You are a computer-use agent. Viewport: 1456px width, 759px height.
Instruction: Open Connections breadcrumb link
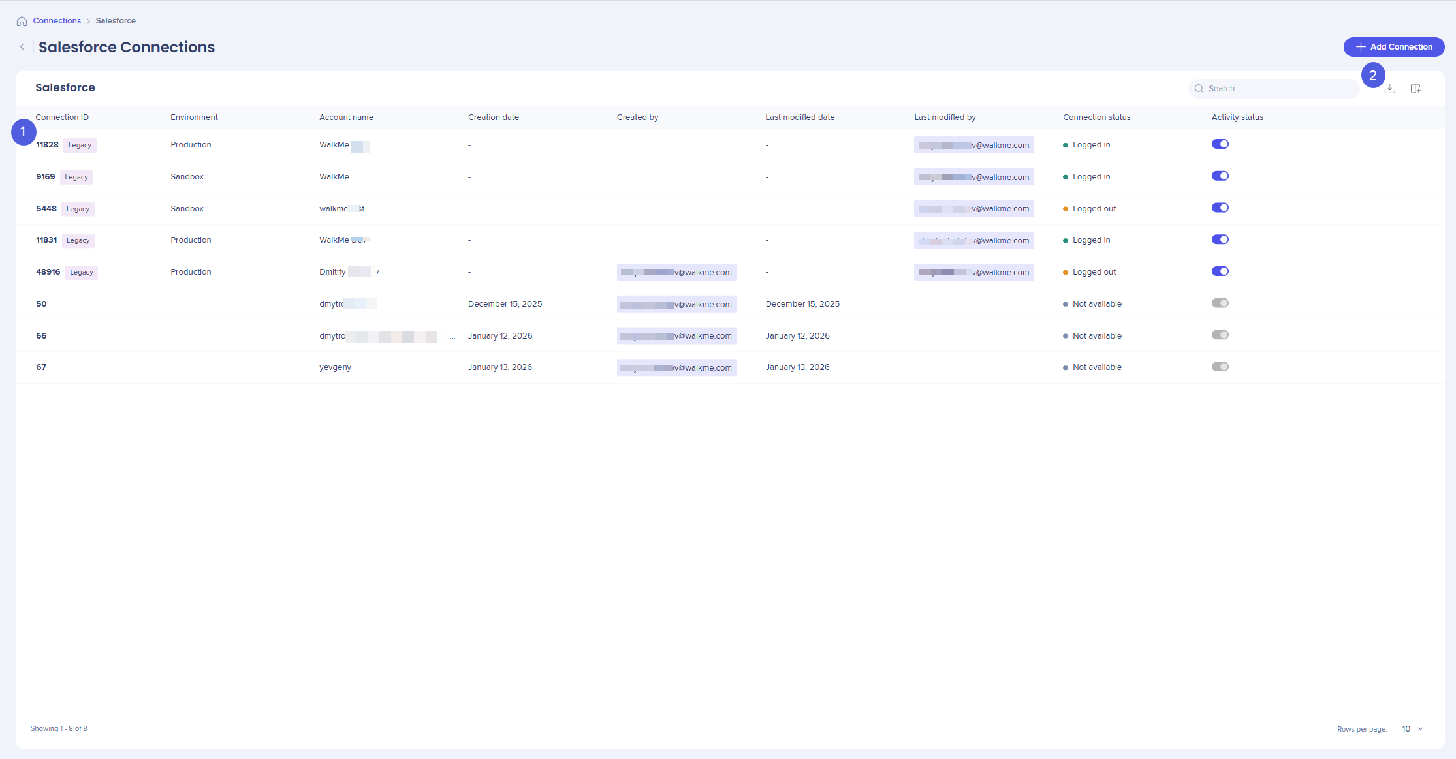(x=57, y=21)
